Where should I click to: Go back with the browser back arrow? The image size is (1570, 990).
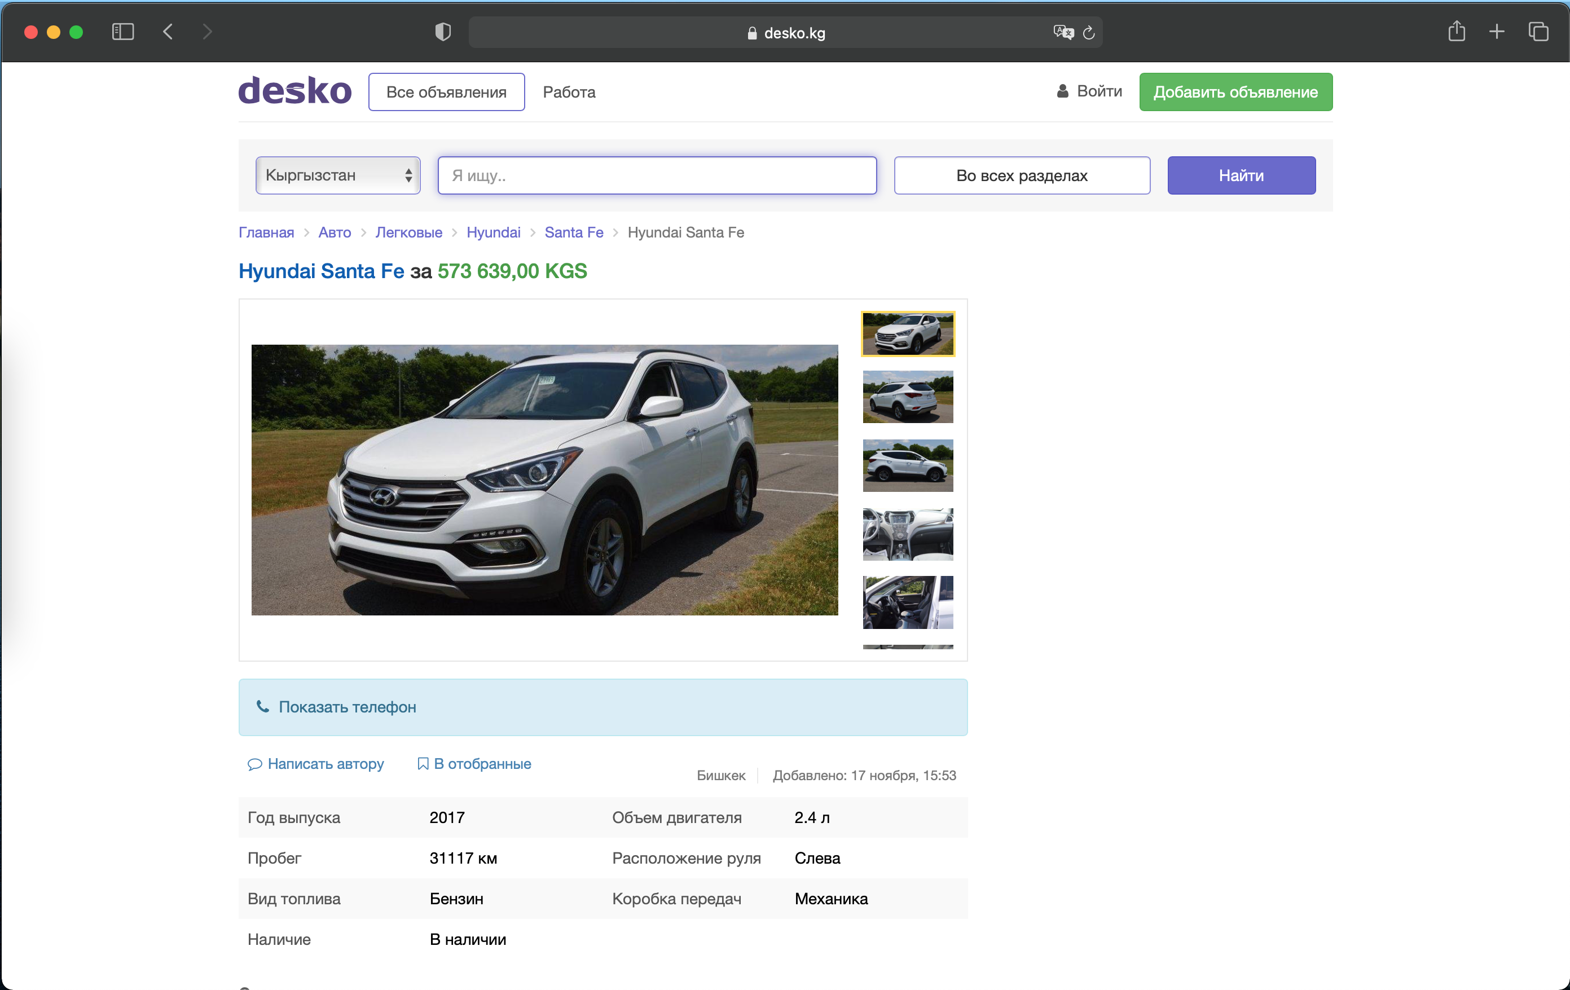click(168, 32)
